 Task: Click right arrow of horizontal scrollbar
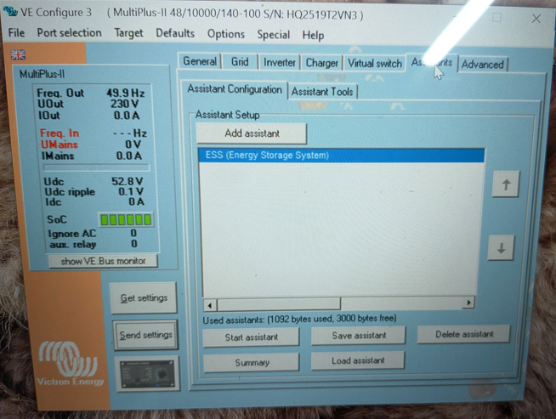point(468,303)
